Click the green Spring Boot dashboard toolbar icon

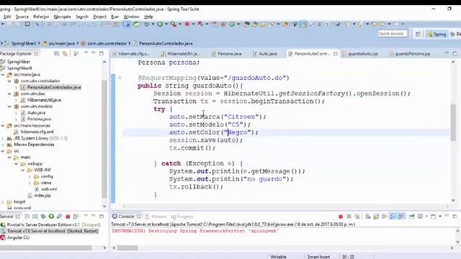(x=136, y=24)
